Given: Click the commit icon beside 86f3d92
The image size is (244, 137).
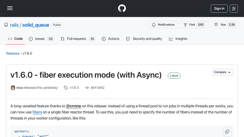Looking at the screenshot, I should tap(87, 88).
